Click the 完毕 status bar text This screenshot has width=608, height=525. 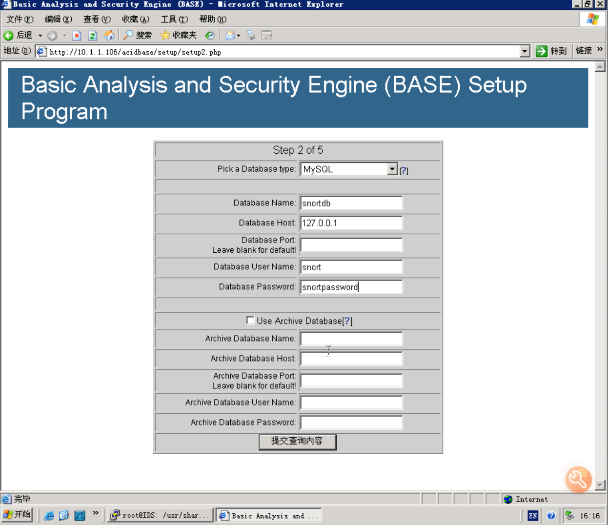(x=22, y=499)
